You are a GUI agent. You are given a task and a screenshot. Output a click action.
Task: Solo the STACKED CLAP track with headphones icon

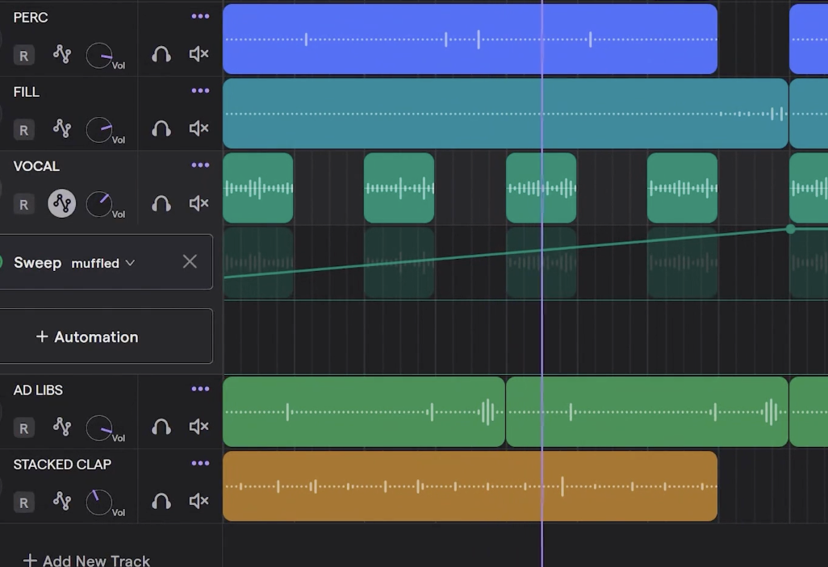click(x=161, y=501)
